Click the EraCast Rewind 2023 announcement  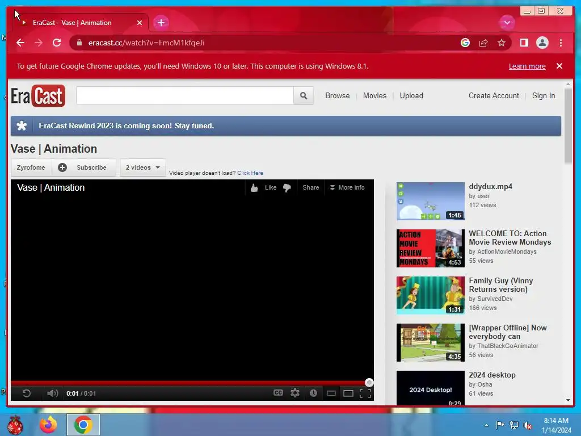(x=286, y=125)
